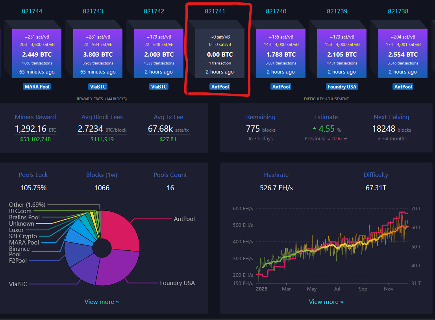Click the F2Pool label in pie legend
435x320 pixels.
[x=18, y=260]
